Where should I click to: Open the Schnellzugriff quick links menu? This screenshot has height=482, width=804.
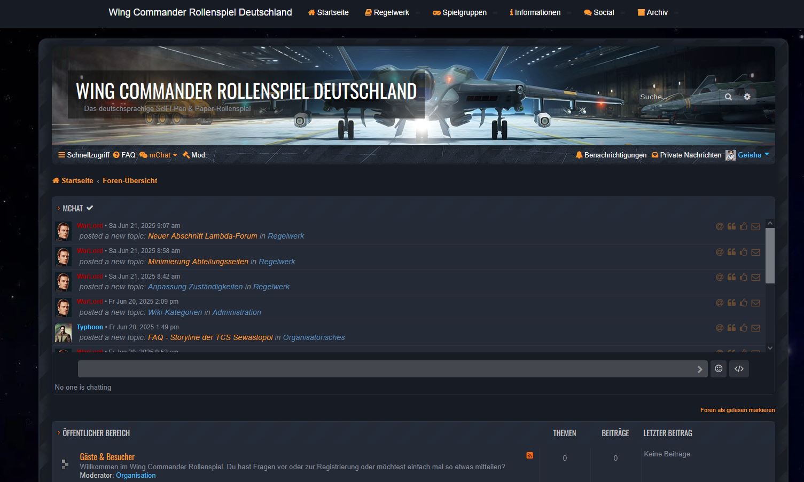[84, 155]
